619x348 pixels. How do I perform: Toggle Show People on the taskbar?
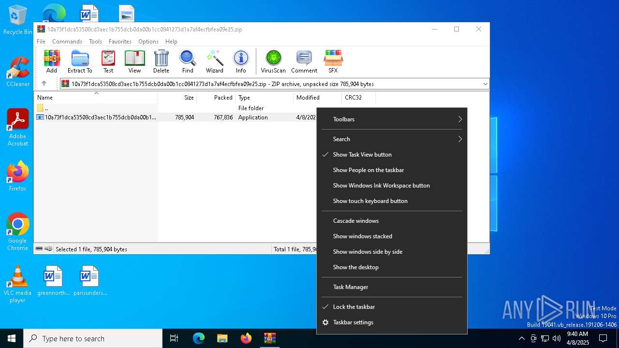point(392,170)
